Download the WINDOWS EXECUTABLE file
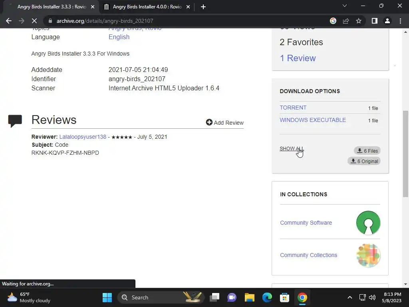This screenshot has height=307, width=409. click(x=313, y=120)
